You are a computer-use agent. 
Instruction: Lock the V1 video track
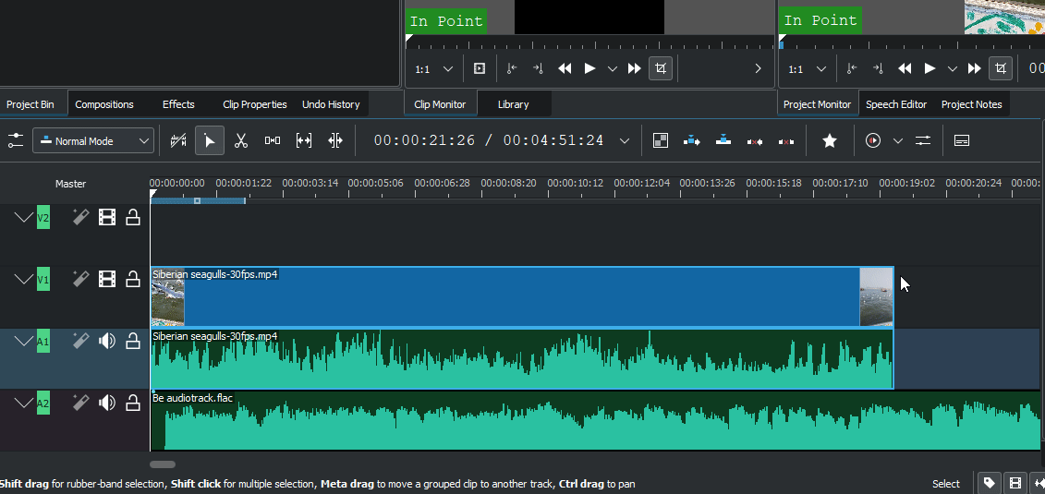pyautogui.click(x=133, y=279)
